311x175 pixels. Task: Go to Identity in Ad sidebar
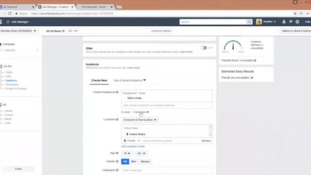click(9, 111)
